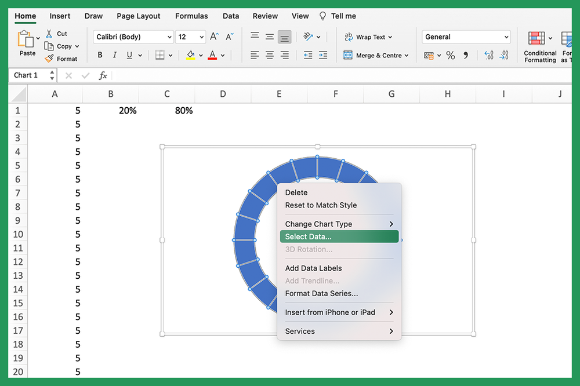Toggle bold formatting

pos(100,55)
